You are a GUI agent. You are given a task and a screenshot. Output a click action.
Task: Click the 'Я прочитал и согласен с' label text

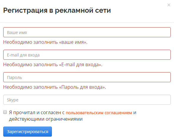click(x=37, y=113)
